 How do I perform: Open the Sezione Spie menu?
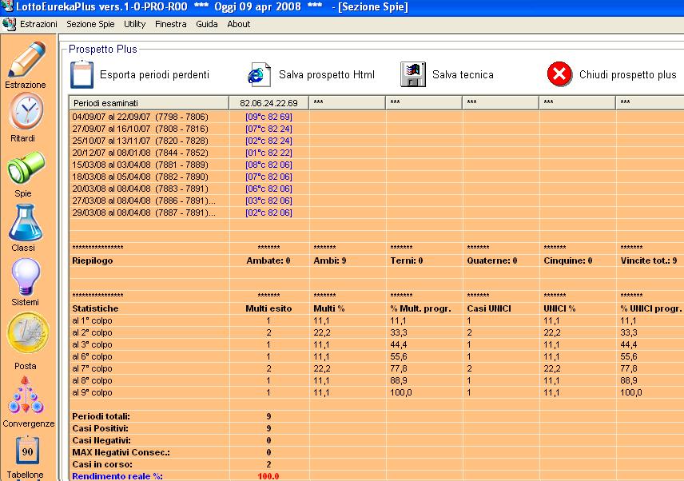[90, 24]
